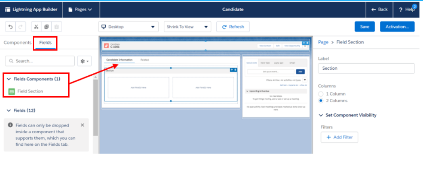Select the 2 Columns radio option
Screen dimensions: 423x170
pos(321,101)
